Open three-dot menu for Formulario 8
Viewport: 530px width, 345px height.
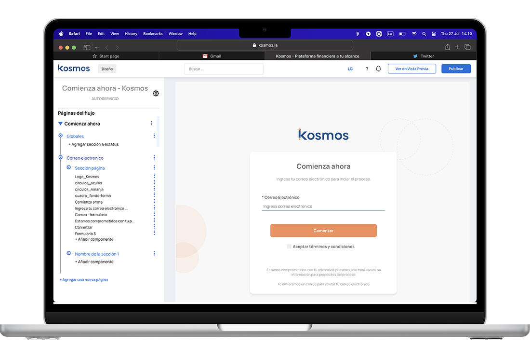155,233
